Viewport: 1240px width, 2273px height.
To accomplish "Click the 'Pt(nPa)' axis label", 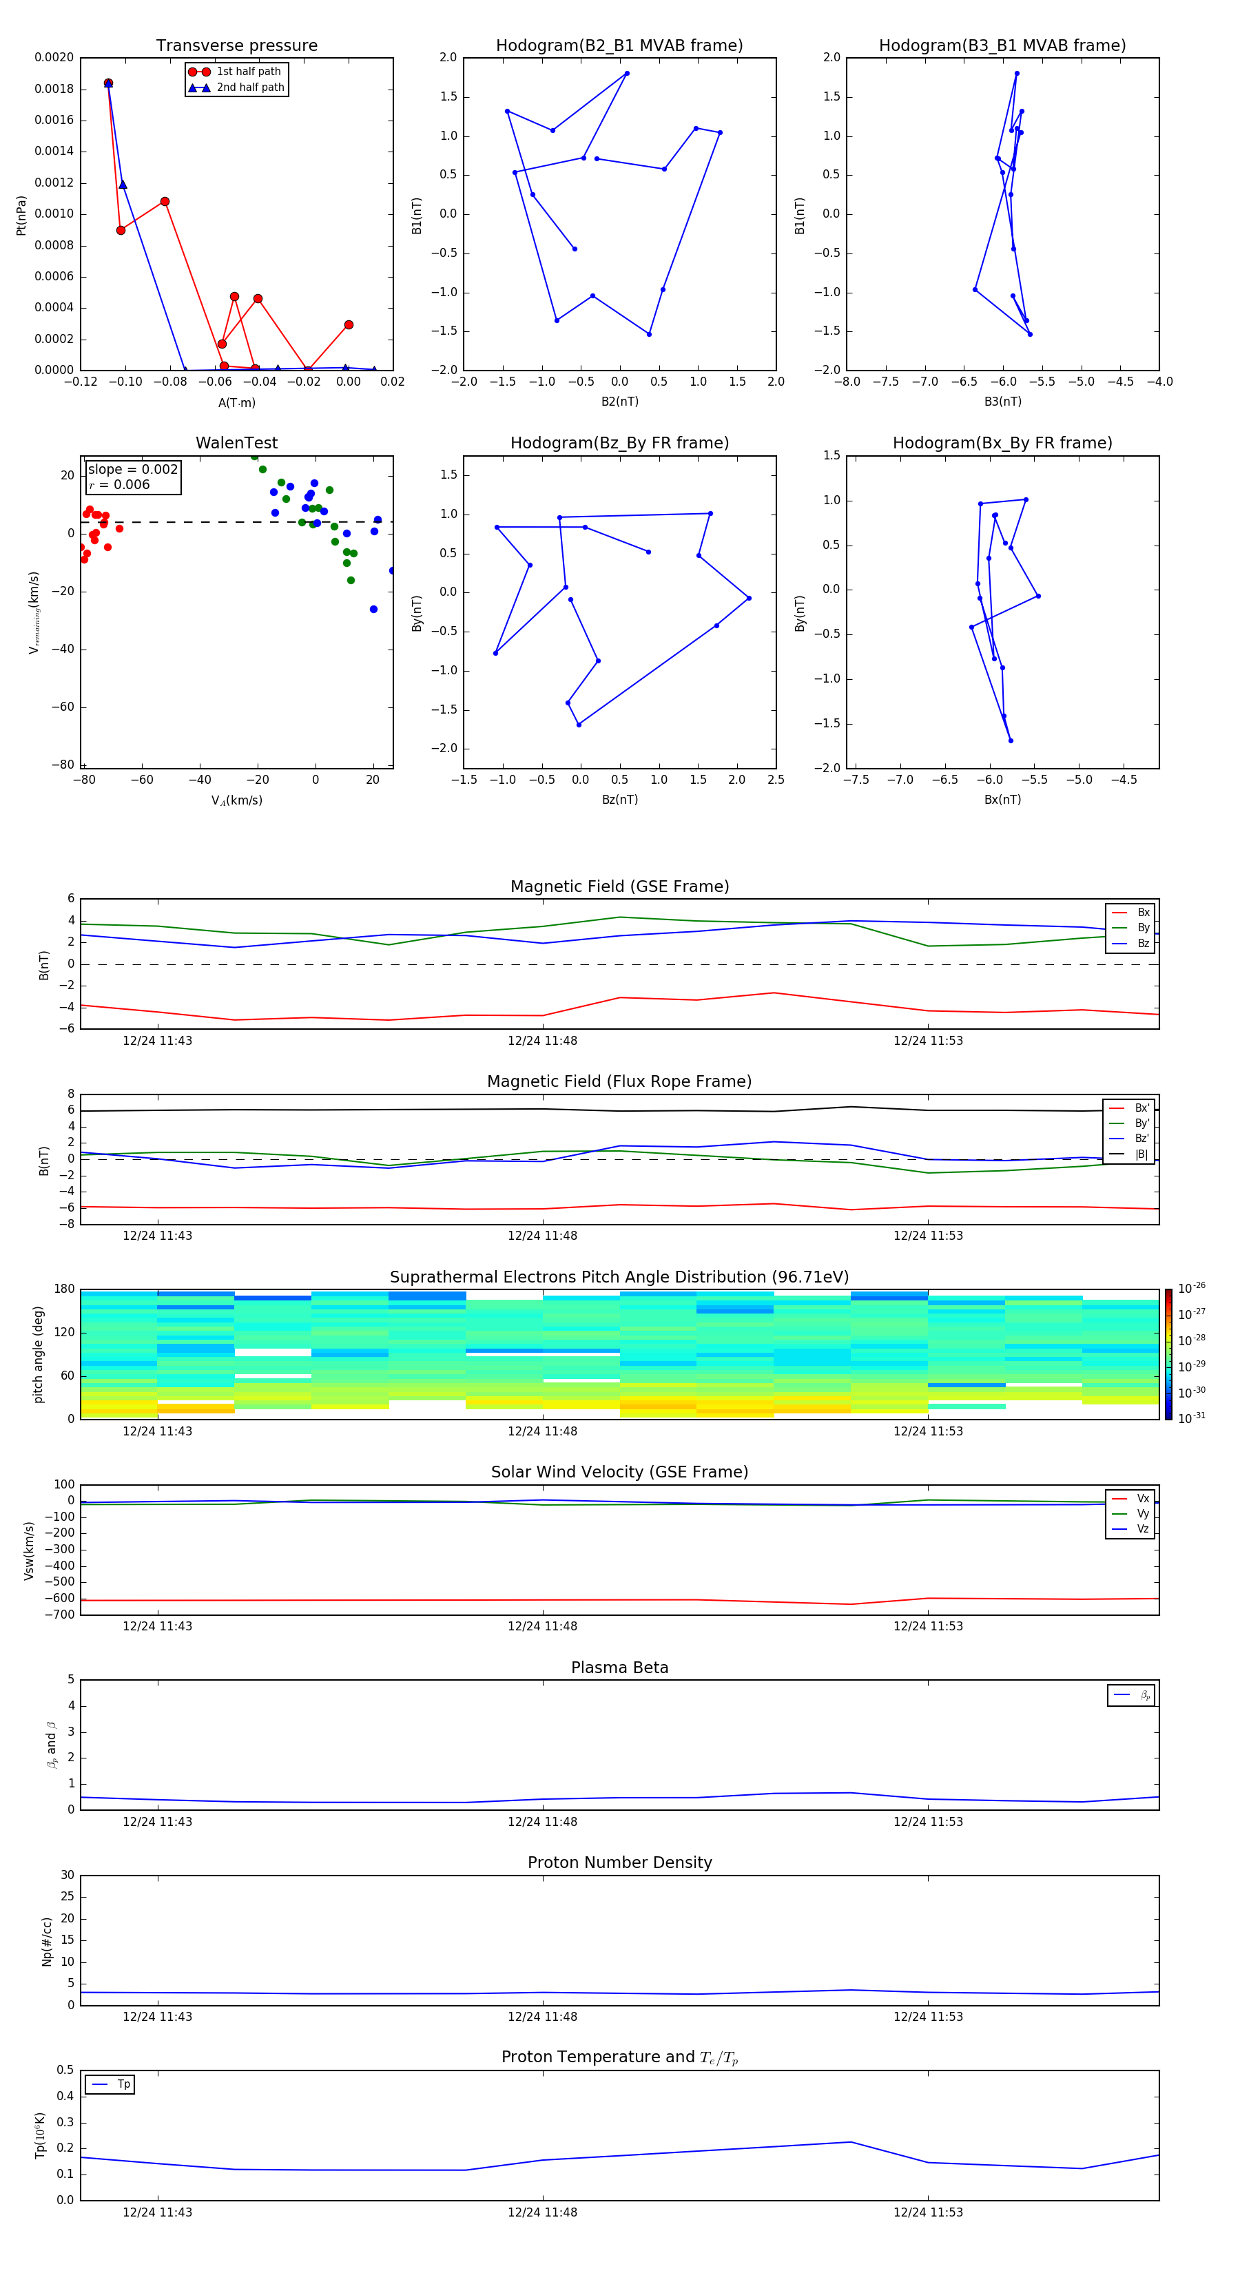I will (x=21, y=216).
